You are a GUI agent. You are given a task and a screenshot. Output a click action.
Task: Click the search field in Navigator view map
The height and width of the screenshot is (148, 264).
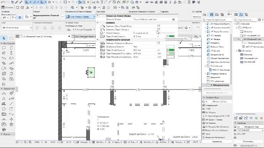point(217,20)
